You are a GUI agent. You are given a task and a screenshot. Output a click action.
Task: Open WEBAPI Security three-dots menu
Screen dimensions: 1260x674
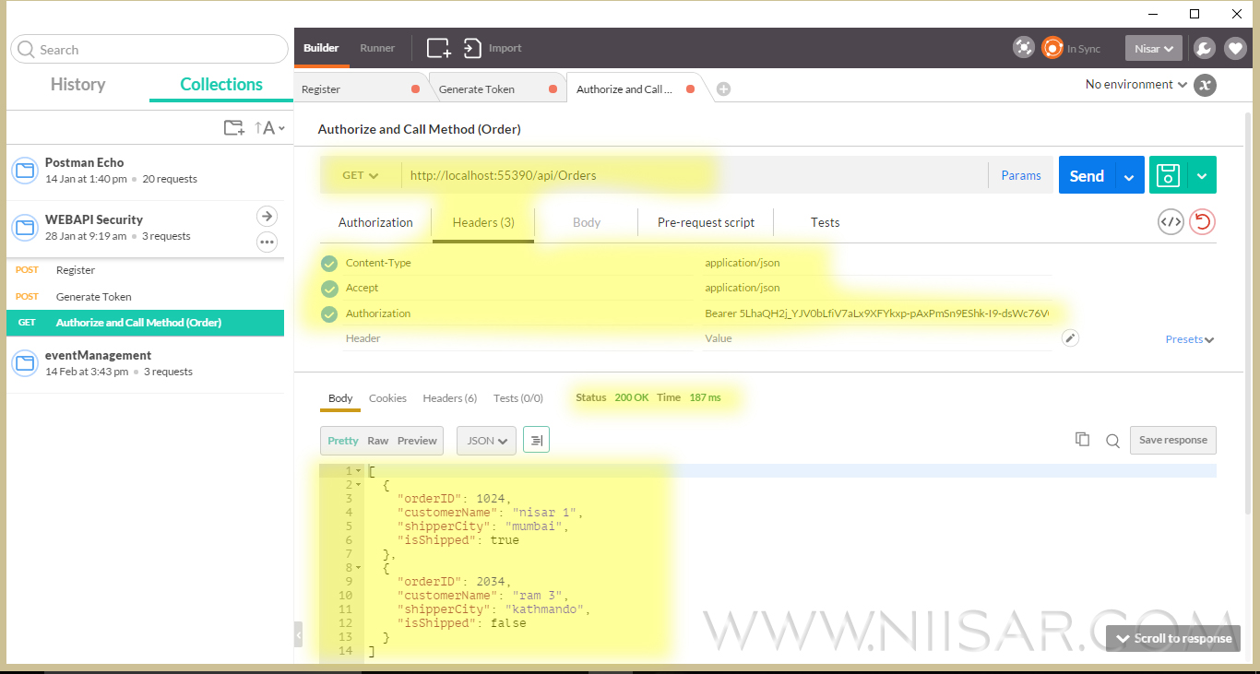(267, 242)
